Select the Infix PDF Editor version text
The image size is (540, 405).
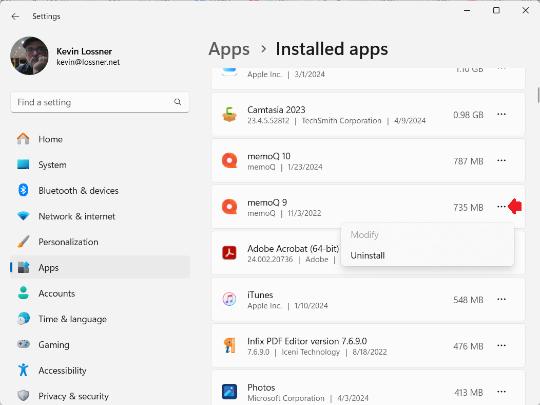[307, 341]
